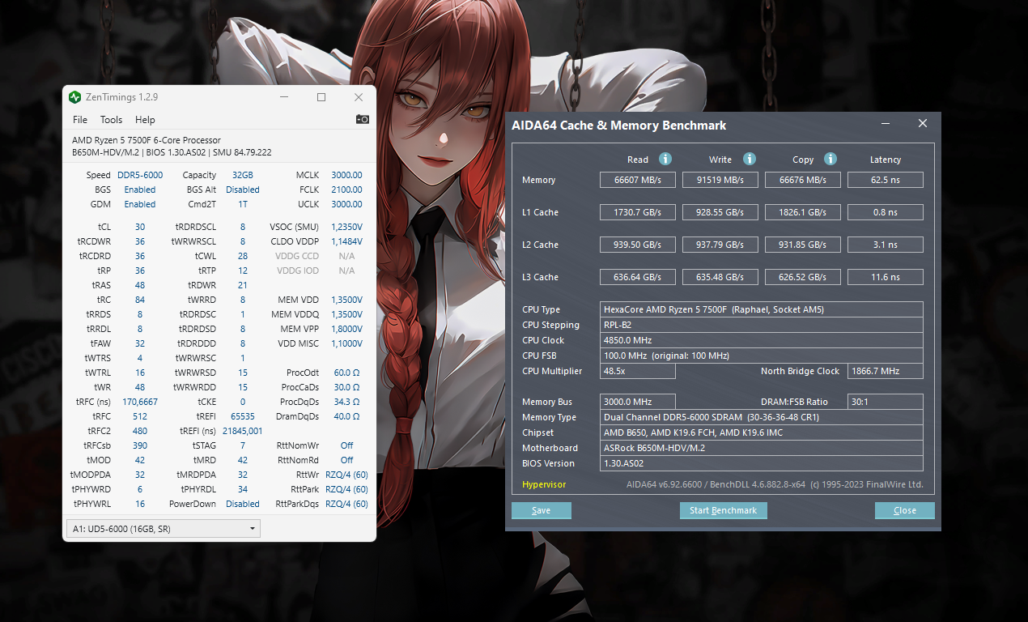Click the ZenTimings app logo icon

[75, 97]
